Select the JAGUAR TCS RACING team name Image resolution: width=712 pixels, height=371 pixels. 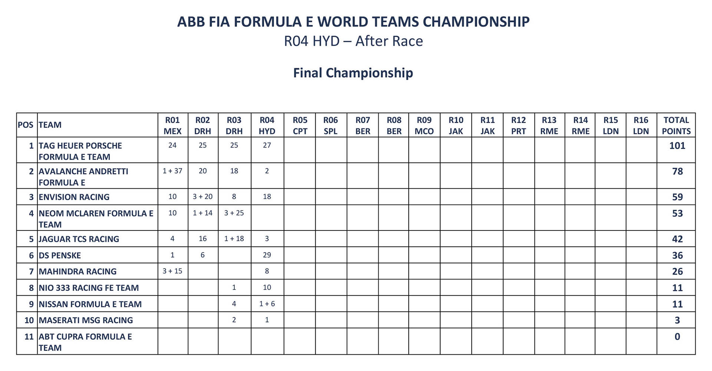79,239
